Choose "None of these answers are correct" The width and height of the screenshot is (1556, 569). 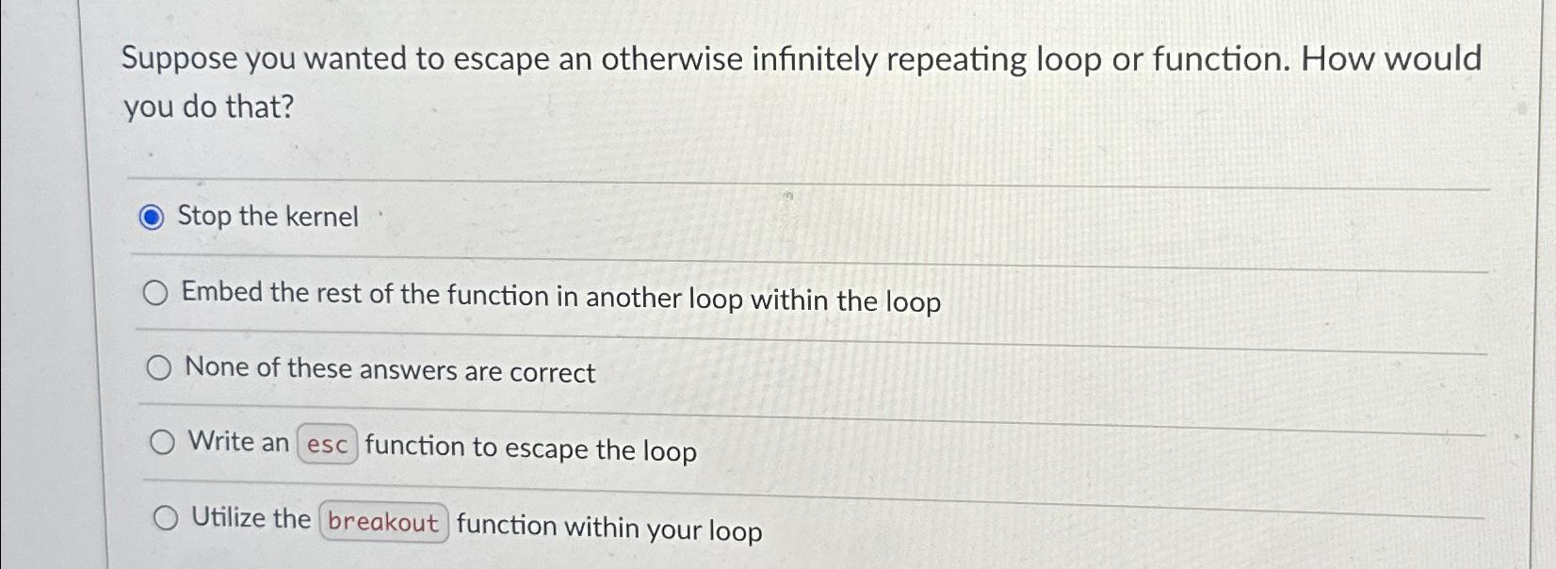click(160, 368)
